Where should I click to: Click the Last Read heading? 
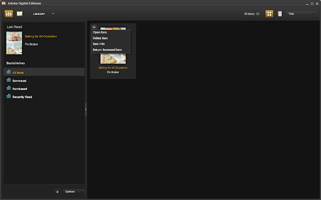pyautogui.click(x=15, y=27)
